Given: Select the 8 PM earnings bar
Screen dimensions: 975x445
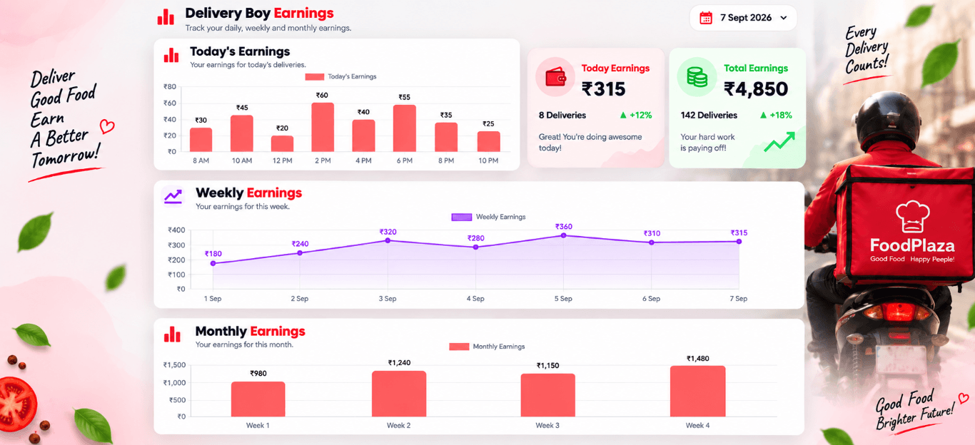Looking at the screenshot, I should [x=446, y=137].
